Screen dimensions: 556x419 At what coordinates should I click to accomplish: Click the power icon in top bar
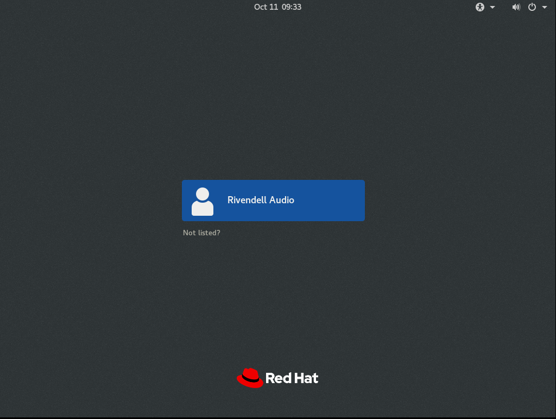tap(532, 7)
